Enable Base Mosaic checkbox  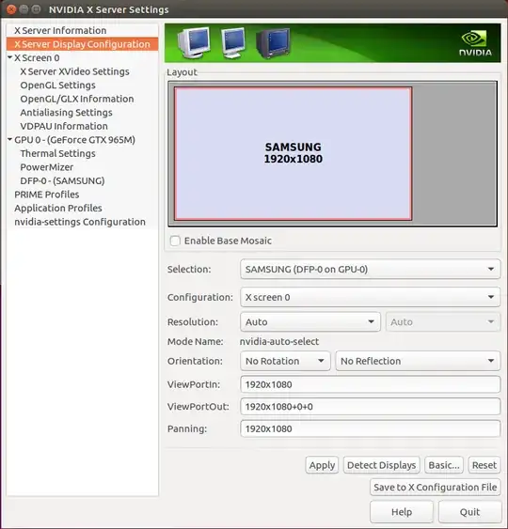pyautogui.click(x=175, y=241)
